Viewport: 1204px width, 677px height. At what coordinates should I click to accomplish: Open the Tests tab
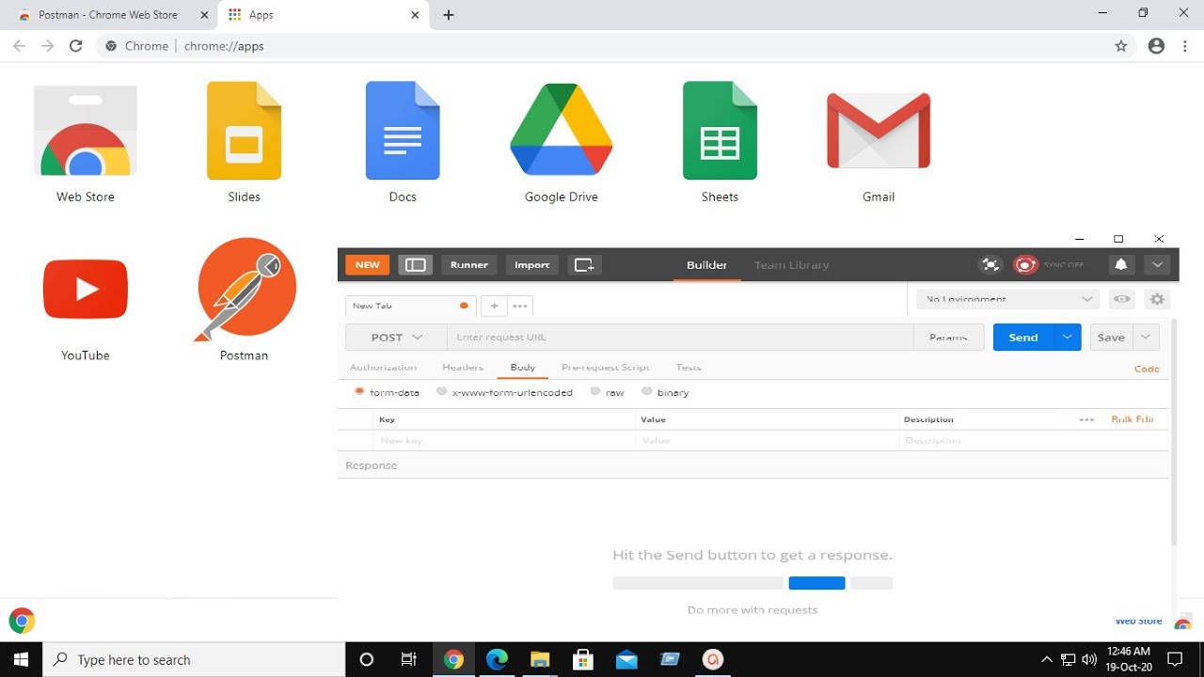(689, 368)
